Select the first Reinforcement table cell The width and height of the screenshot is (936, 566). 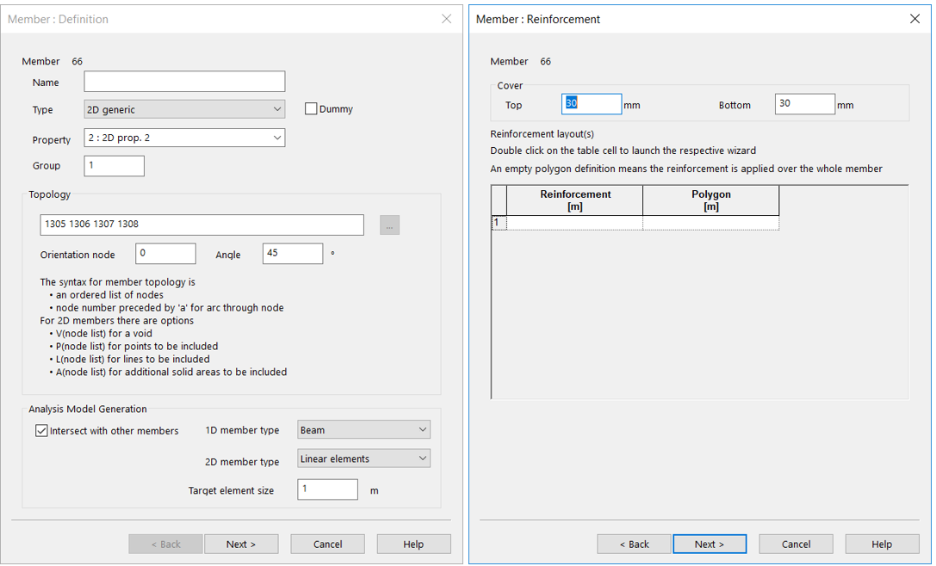tap(574, 223)
